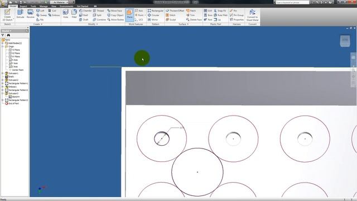Switch to the View ribbon tab
Image resolution: width=357 pixels, height=201 pixels.
pyautogui.click(x=54, y=6)
